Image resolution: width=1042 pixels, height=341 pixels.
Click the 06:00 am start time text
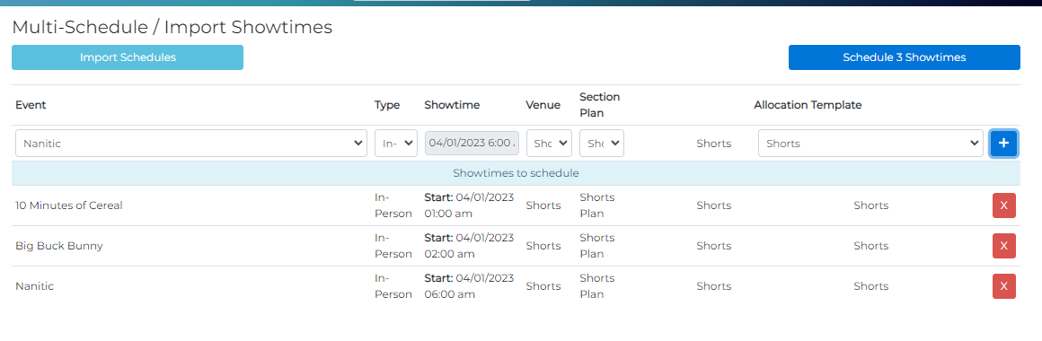point(450,294)
